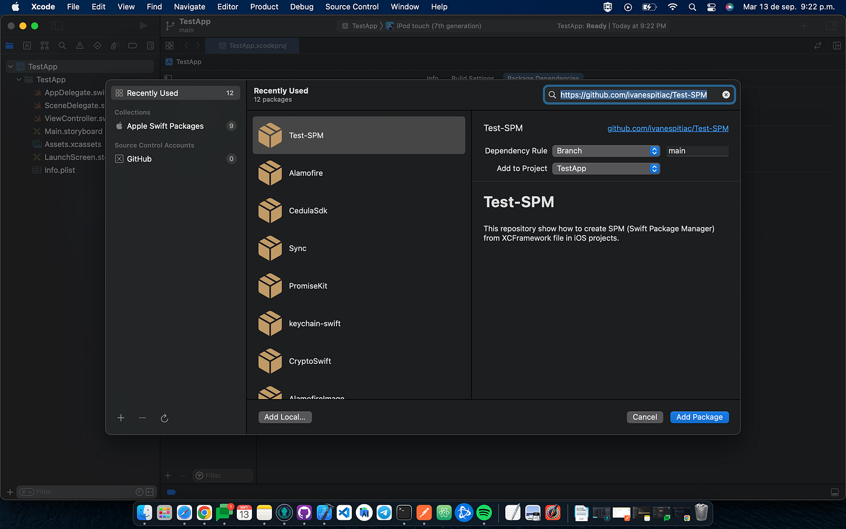Open the Breakpoint navigator icon
846x529 pixels.
pyautogui.click(x=132, y=45)
